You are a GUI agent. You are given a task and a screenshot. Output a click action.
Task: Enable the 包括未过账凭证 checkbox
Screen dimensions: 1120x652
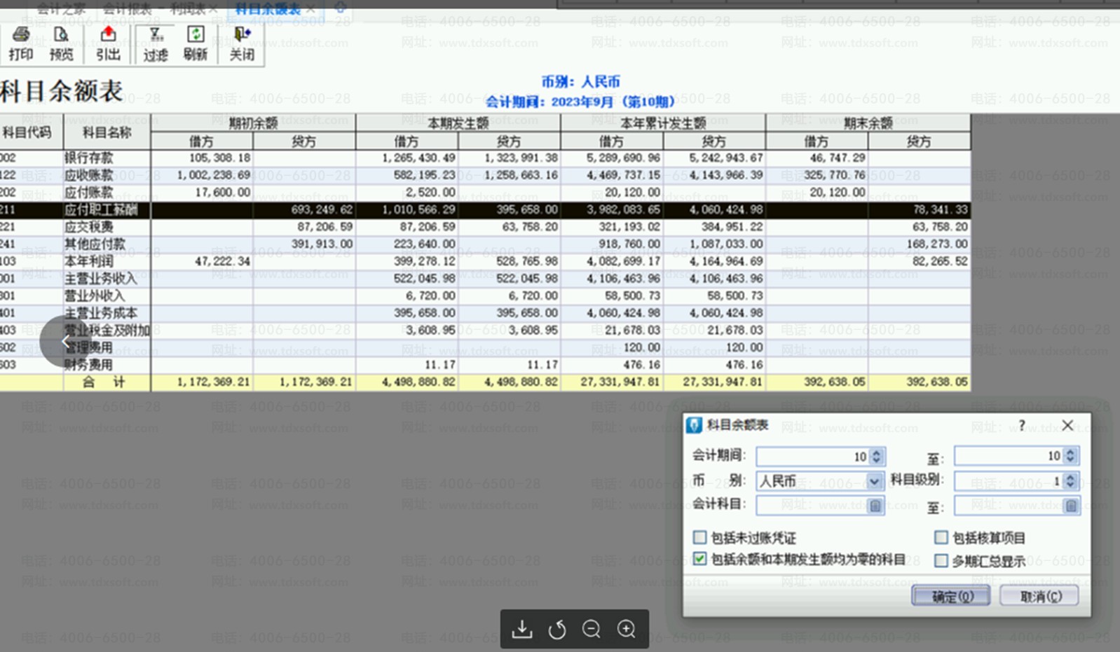pos(699,537)
